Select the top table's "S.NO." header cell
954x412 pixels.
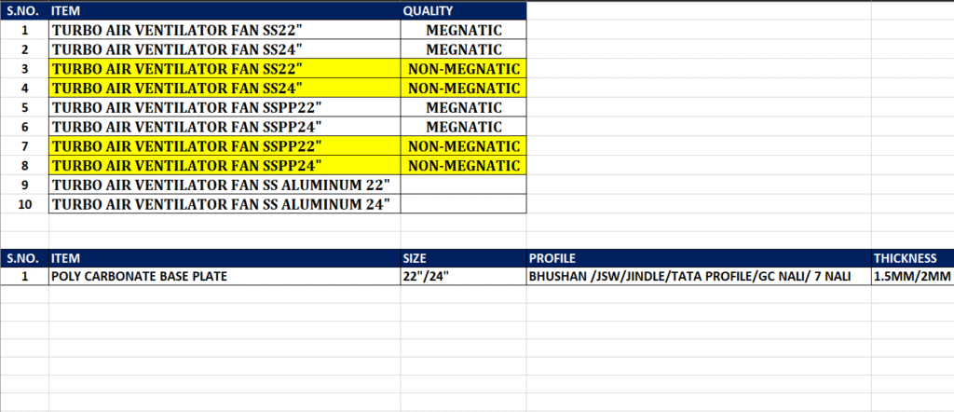pyautogui.click(x=24, y=10)
